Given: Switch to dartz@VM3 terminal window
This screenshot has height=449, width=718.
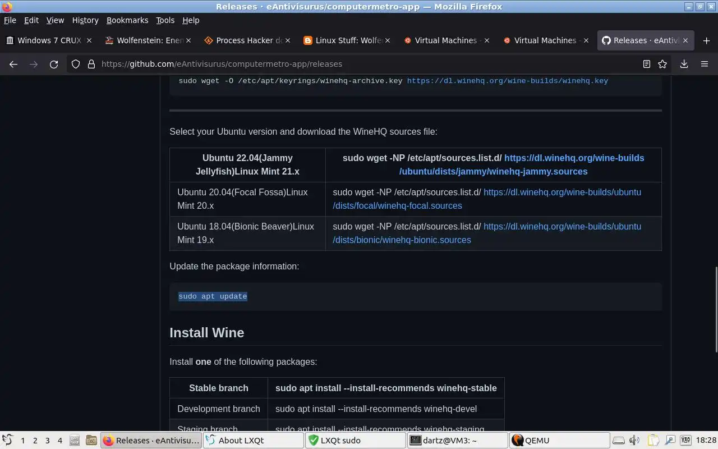Looking at the screenshot, I should click(457, 441).
